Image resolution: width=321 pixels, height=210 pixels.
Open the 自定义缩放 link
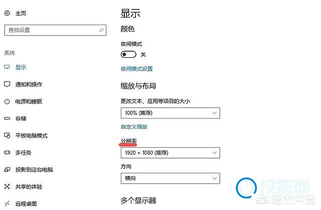pos(134,127)
